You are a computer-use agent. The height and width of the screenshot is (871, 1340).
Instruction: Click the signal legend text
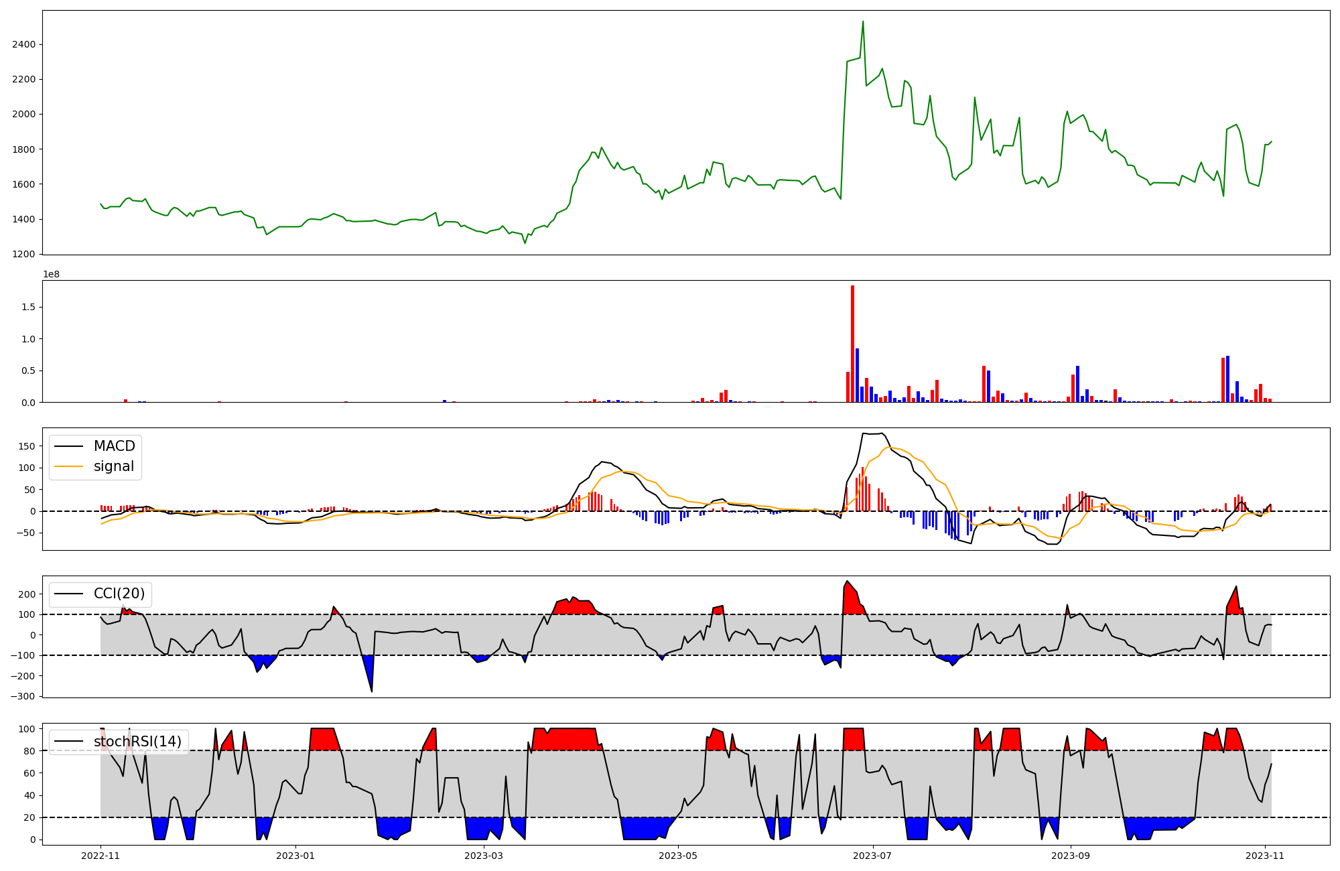coord(114,466)
